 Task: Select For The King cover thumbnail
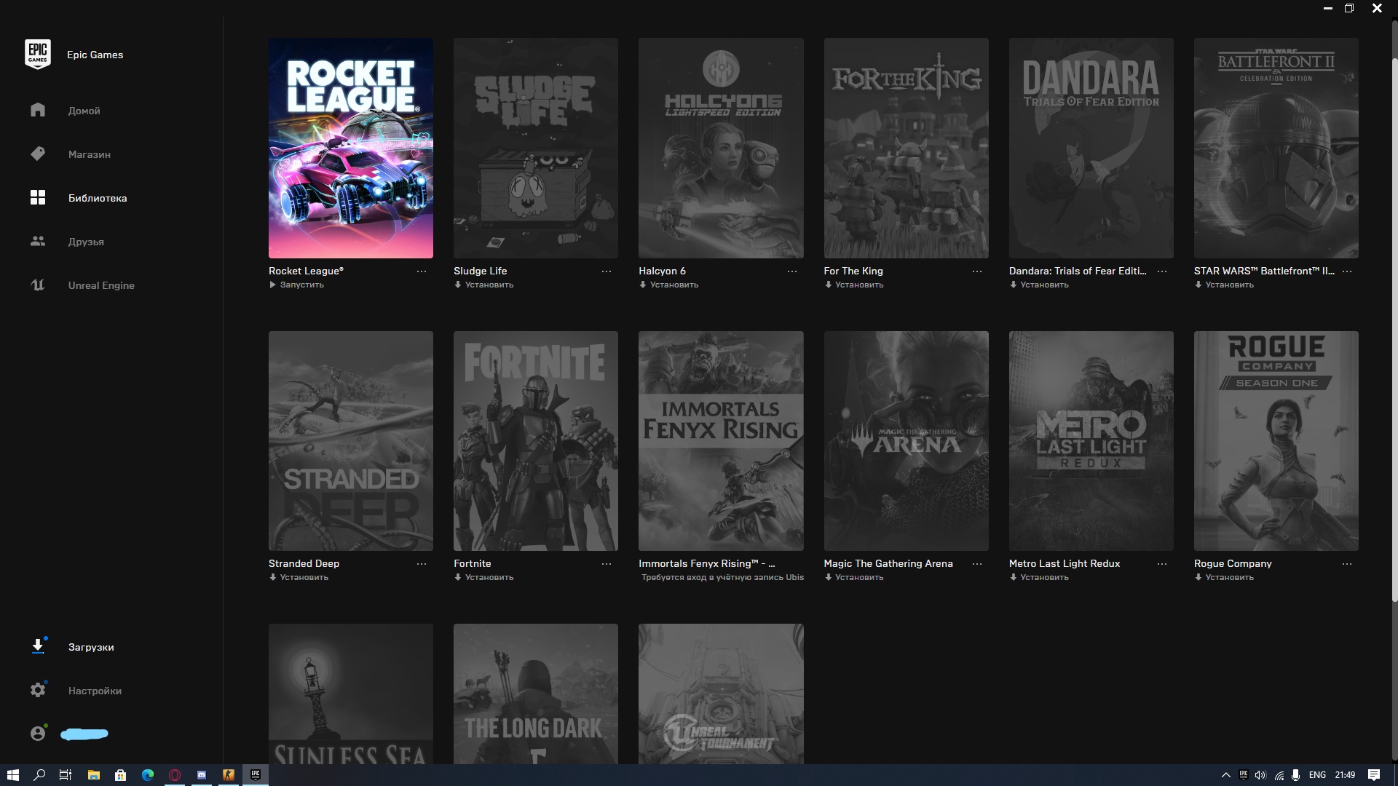[x=907, y=148]
